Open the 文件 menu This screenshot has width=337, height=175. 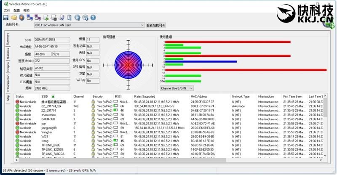[x=7, y=11]
